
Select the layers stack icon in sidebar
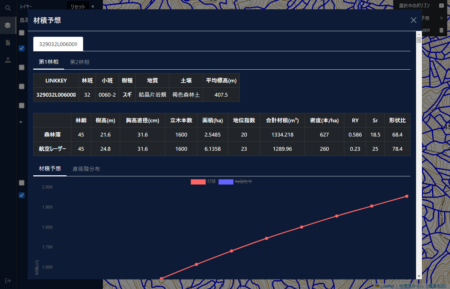[x=8, y=25]
